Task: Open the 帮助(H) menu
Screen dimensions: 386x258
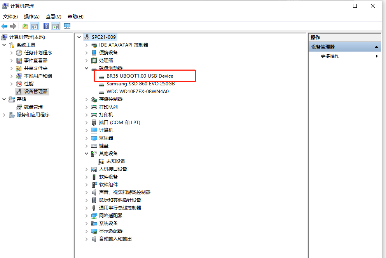Action: coord(75,16)
